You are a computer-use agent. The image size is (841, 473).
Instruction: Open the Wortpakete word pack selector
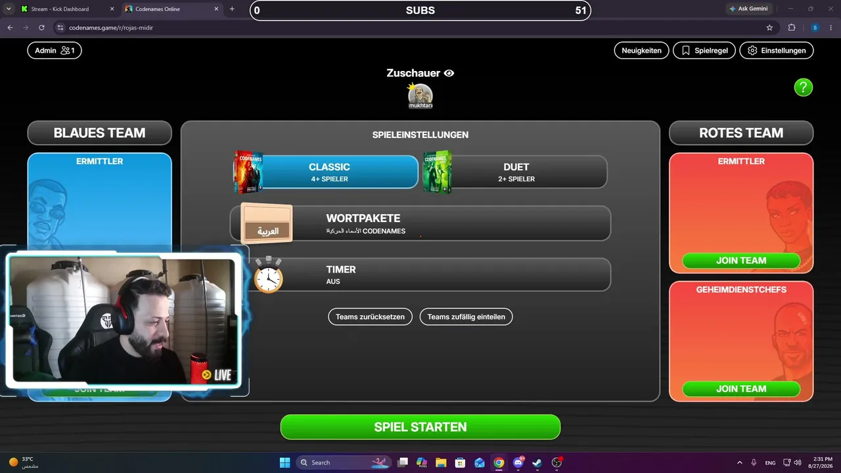point(420,223)
